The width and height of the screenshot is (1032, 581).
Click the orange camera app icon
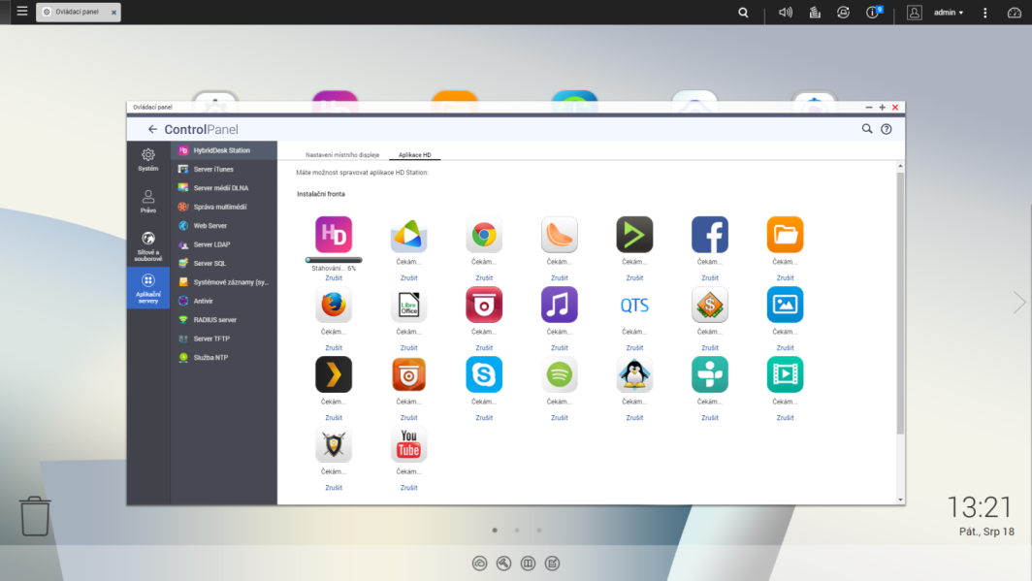[x=408, y=374]
